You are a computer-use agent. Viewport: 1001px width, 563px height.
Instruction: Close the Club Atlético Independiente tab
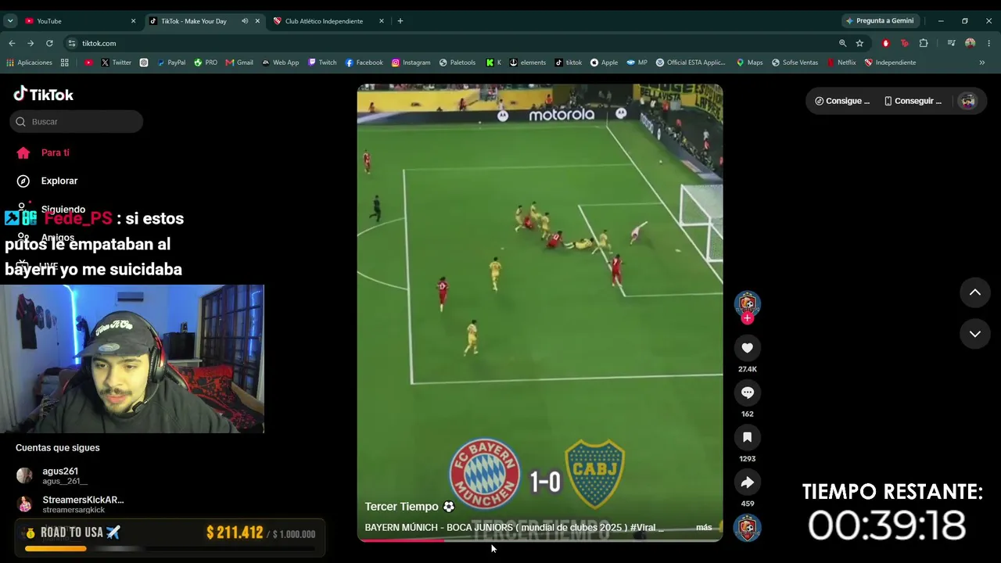pos(382,21)
